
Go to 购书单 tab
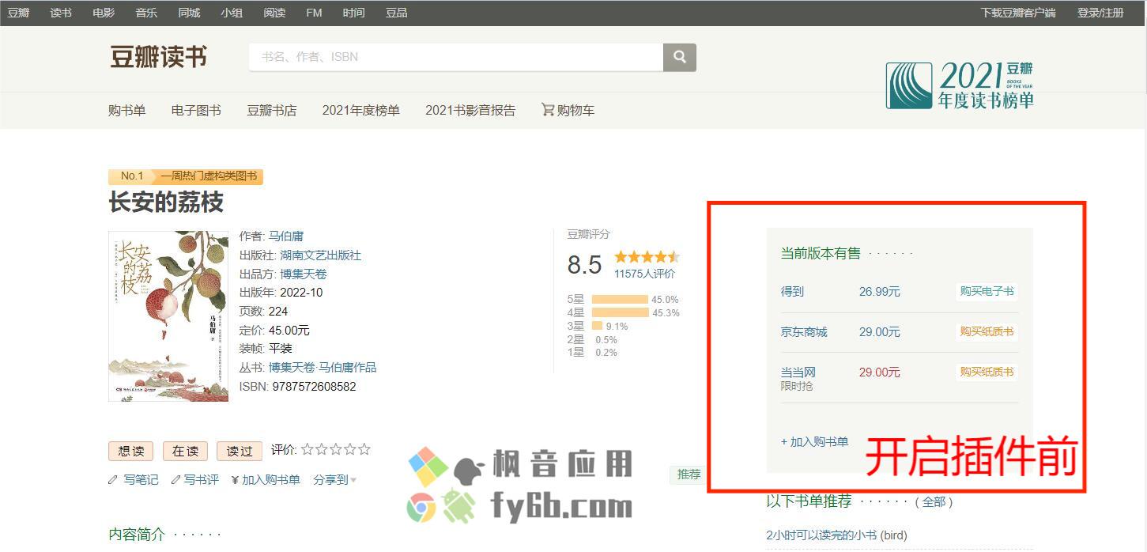click(127, 111)
